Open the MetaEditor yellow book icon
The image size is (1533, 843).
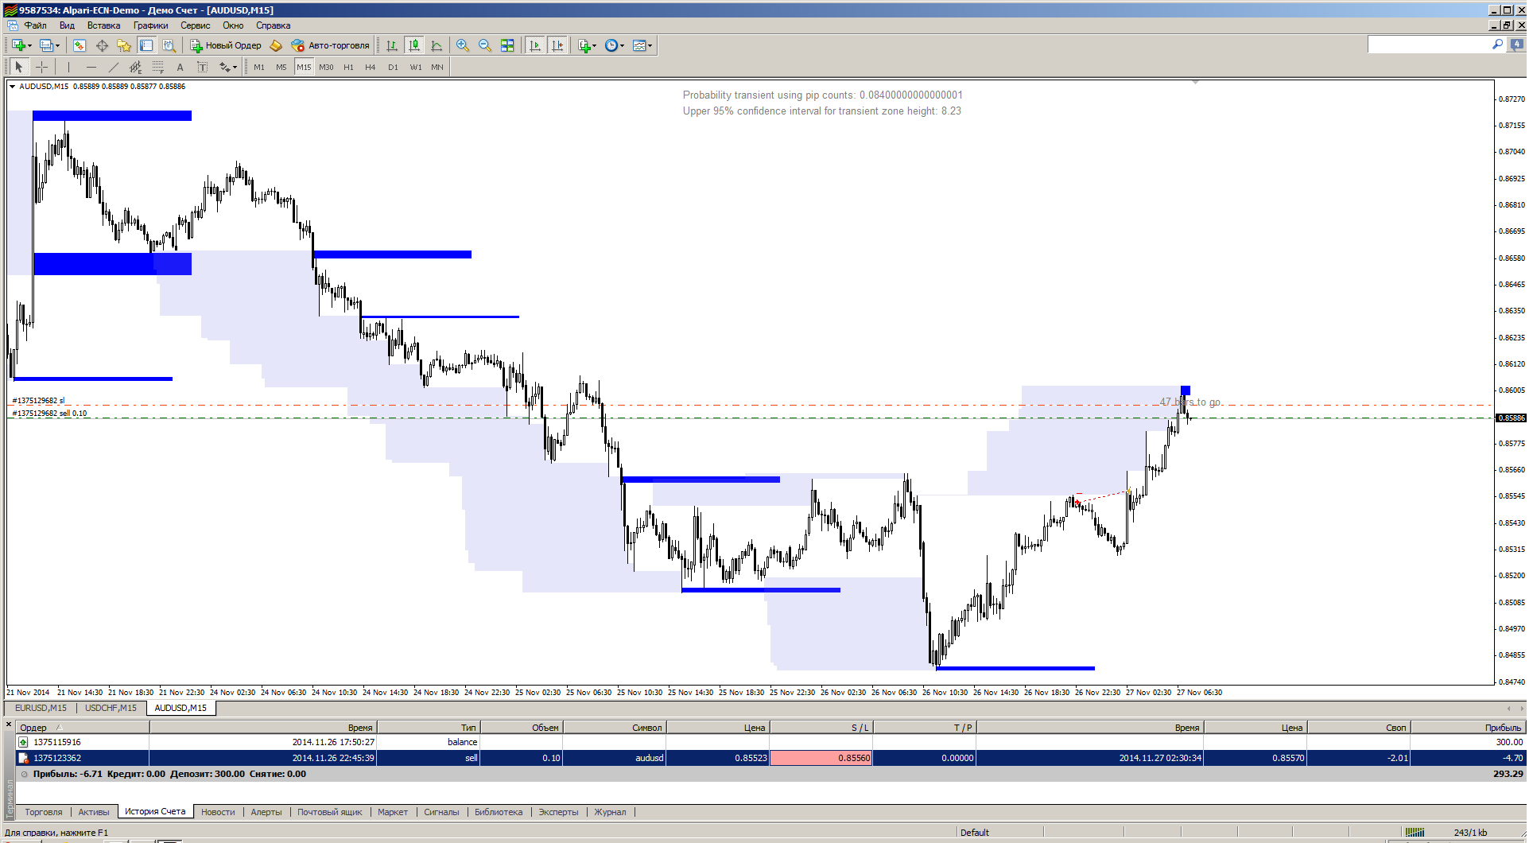(x=276, y=45)
